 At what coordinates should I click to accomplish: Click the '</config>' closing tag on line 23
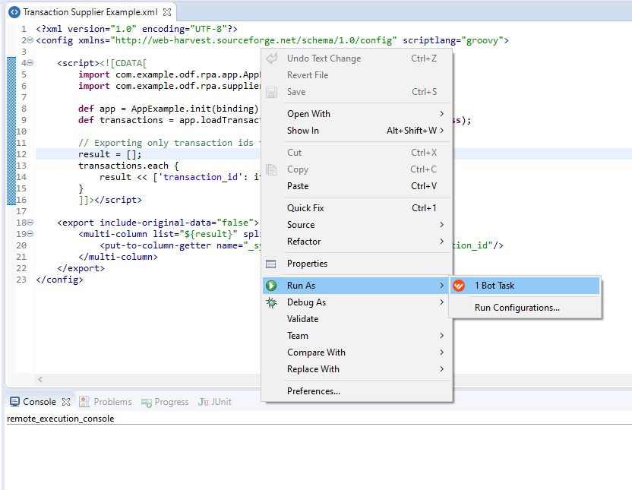pyautogui.click(x=60, y=280)
